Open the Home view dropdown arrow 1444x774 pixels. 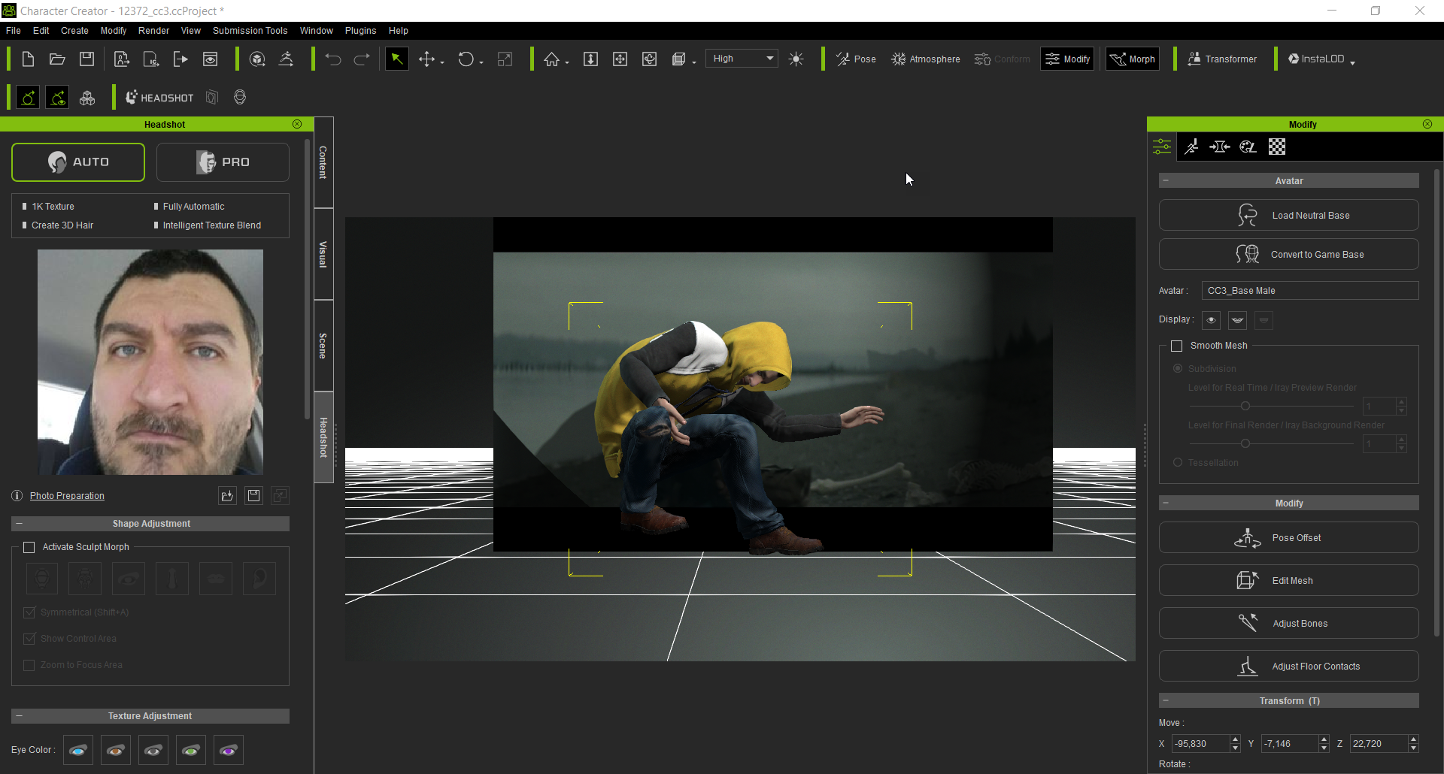click(x=567, y=62)
